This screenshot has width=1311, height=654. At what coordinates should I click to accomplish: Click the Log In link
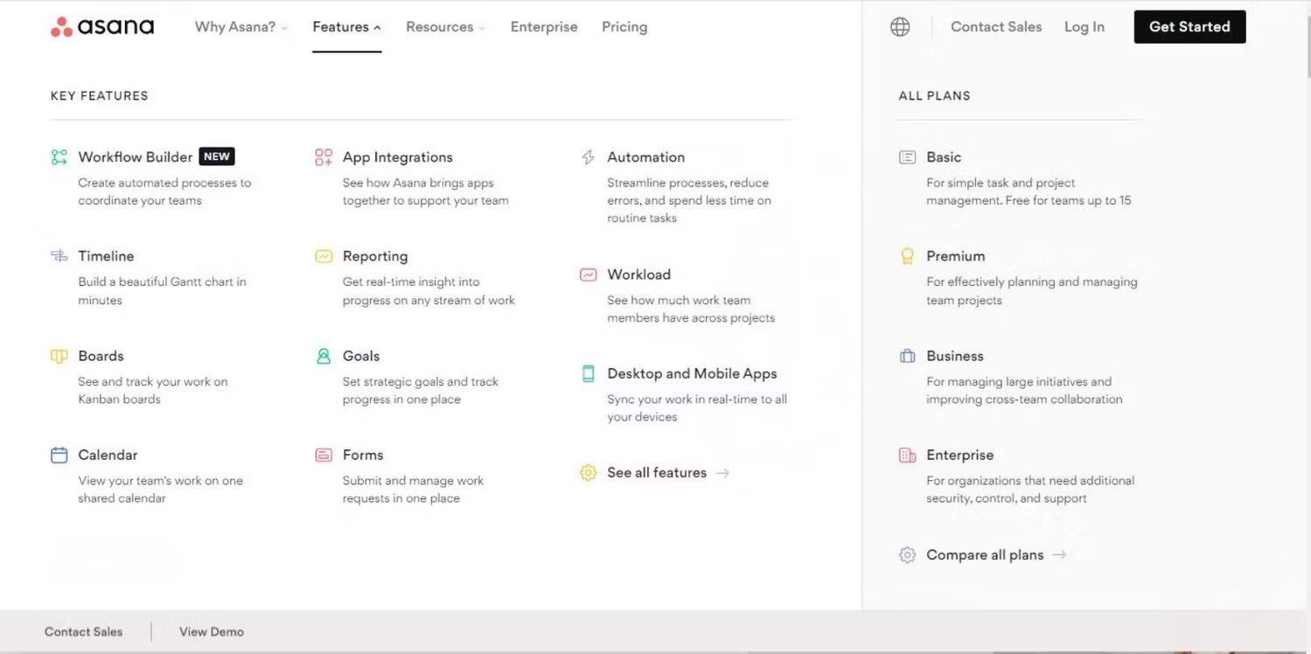(1084, 27)
